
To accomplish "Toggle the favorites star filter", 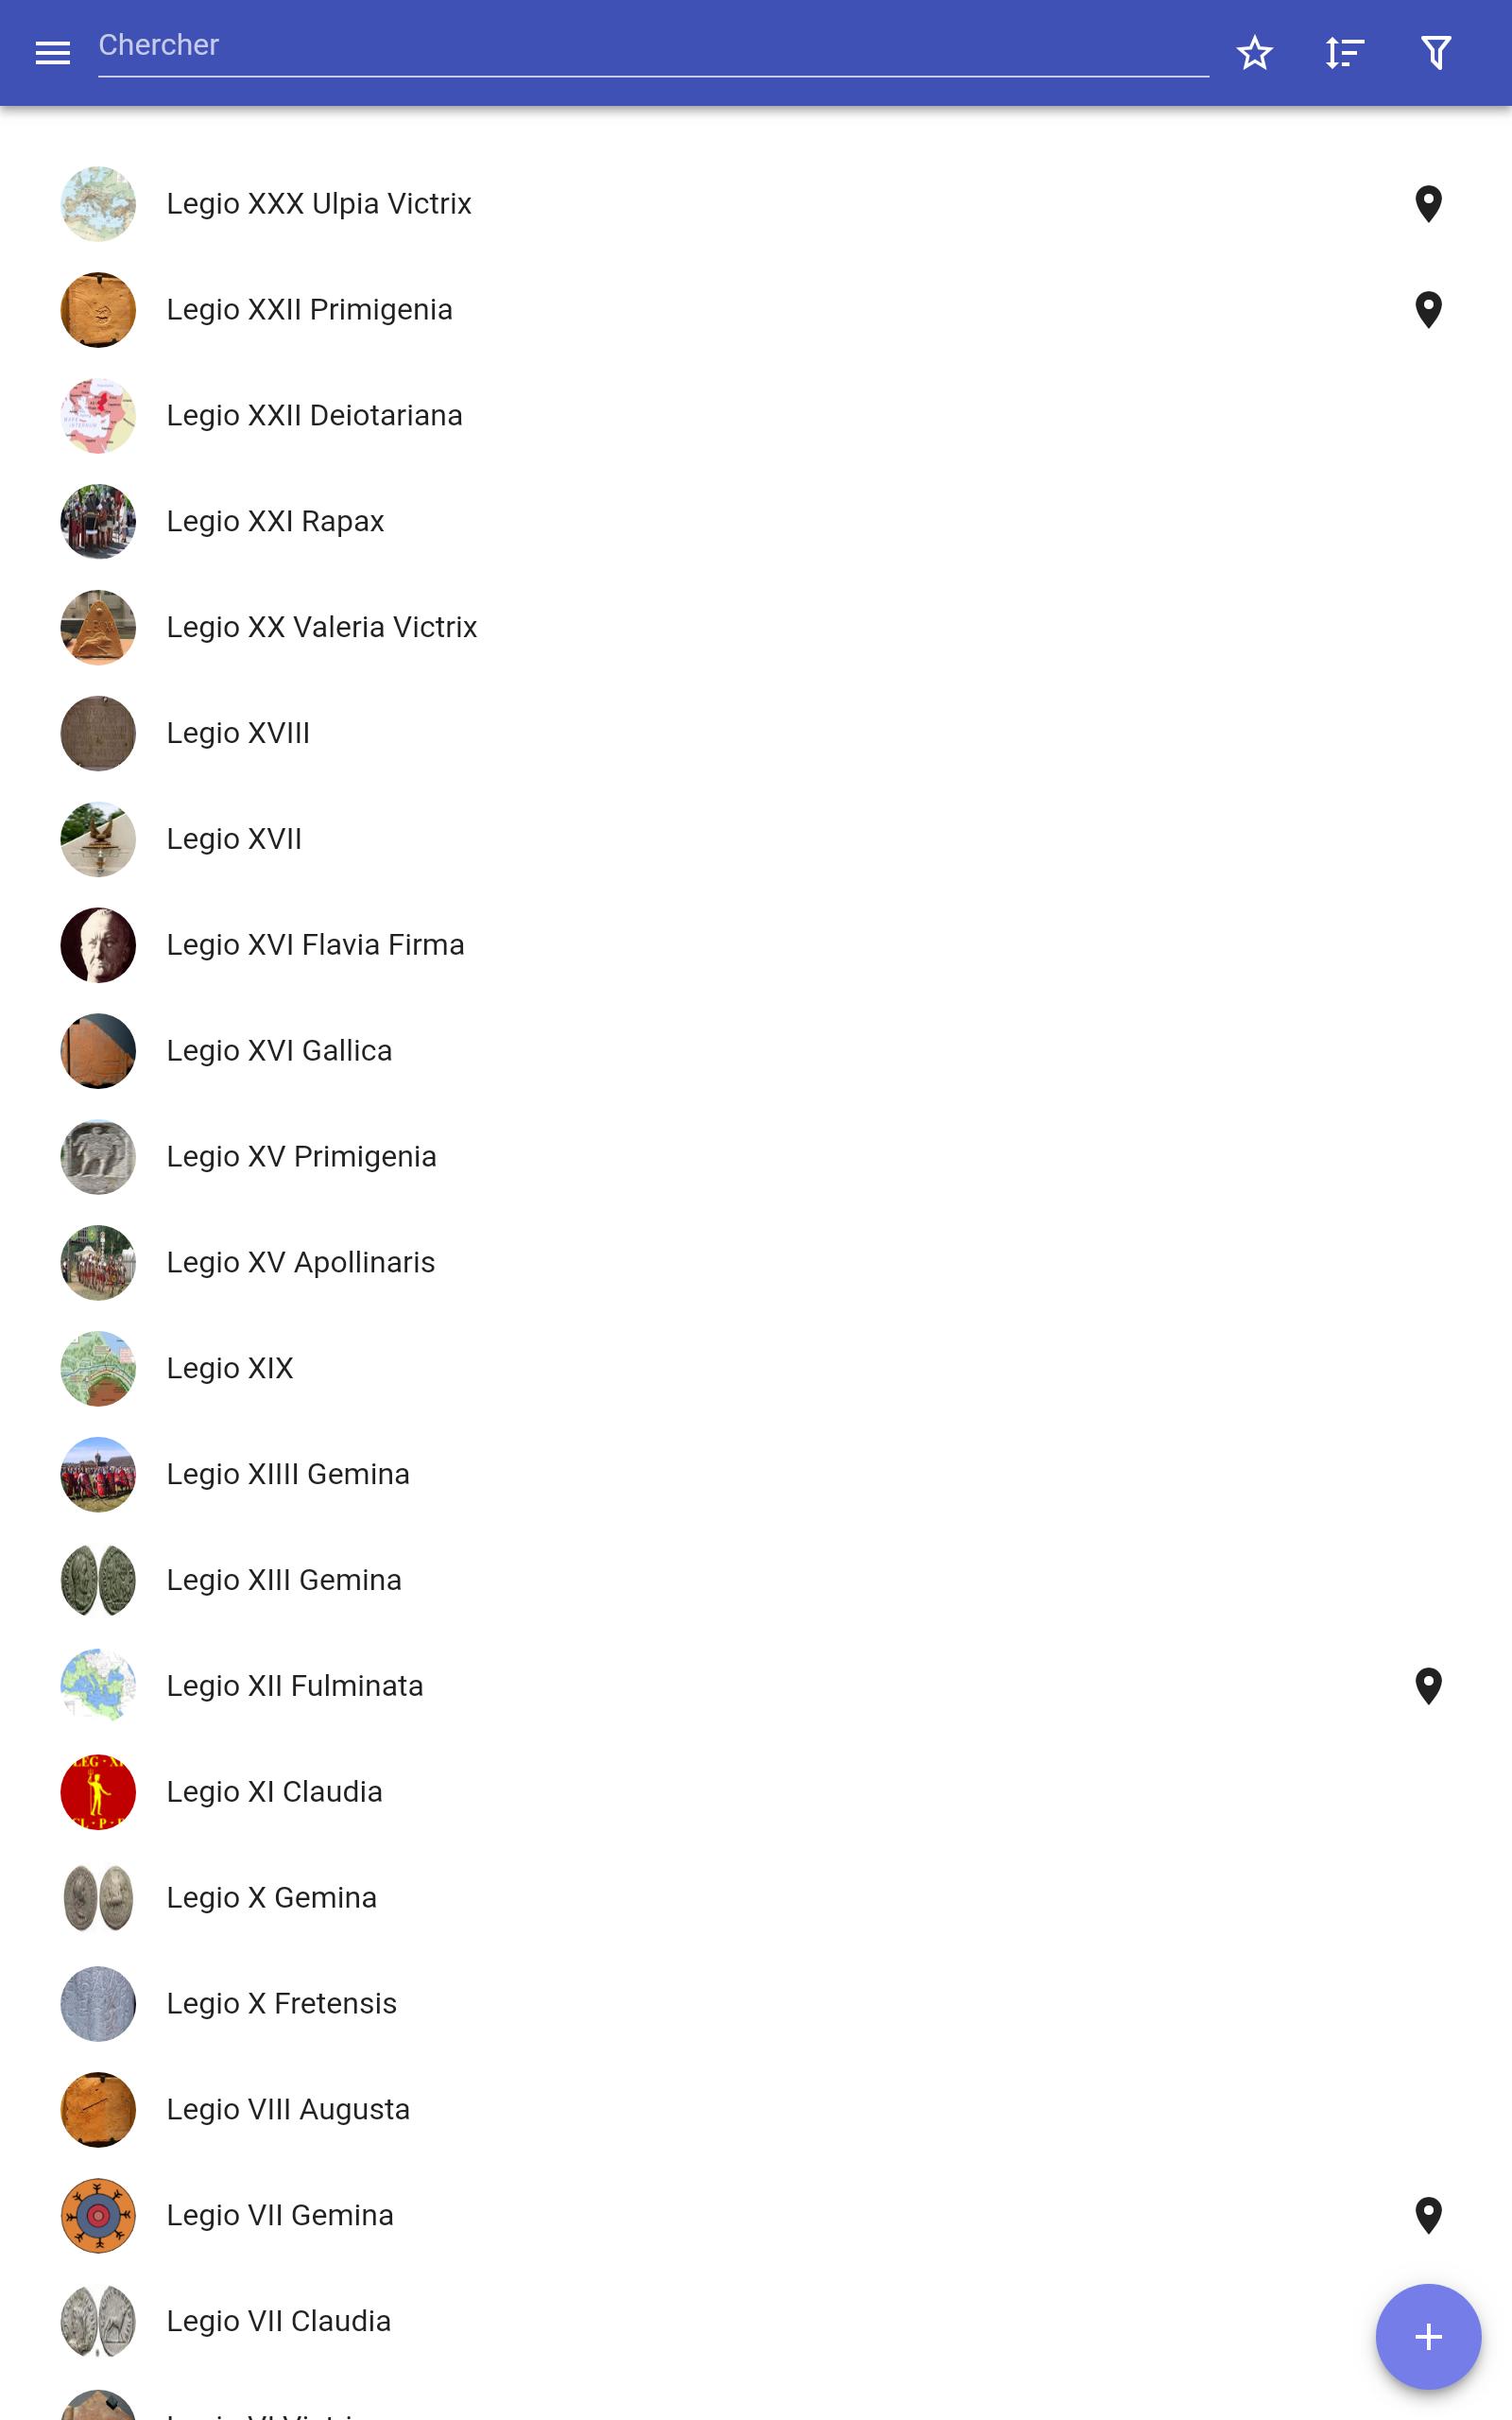I will (1254, 53).
